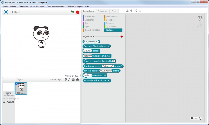
Task: Upload new sprite from file icon
Action: [x=73, y=79]
